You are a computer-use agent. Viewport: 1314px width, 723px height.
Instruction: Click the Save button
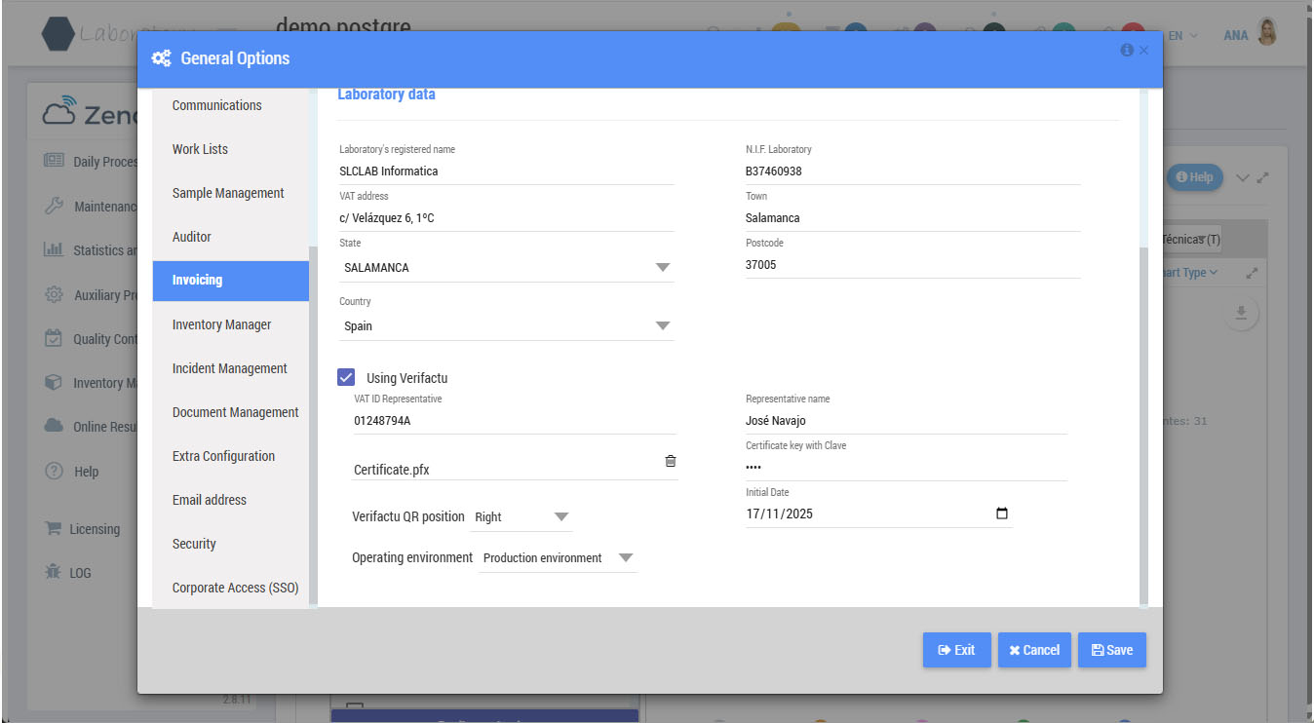point(1112,650)
